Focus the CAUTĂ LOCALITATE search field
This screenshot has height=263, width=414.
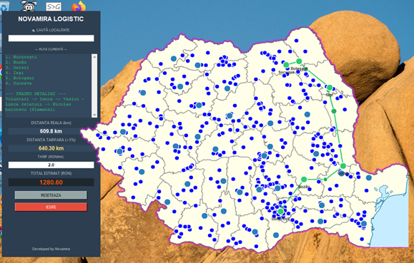pos(51,38)
